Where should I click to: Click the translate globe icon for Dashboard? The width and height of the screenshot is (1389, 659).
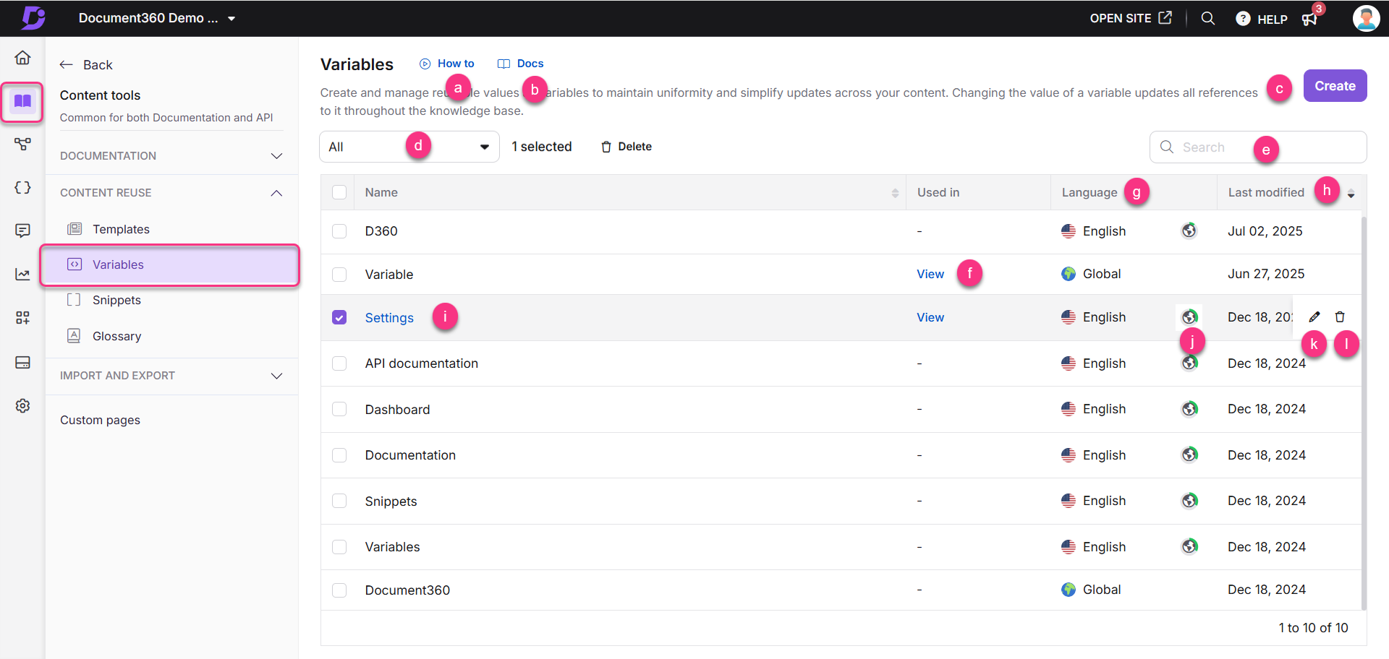(x=1189, y=409)
